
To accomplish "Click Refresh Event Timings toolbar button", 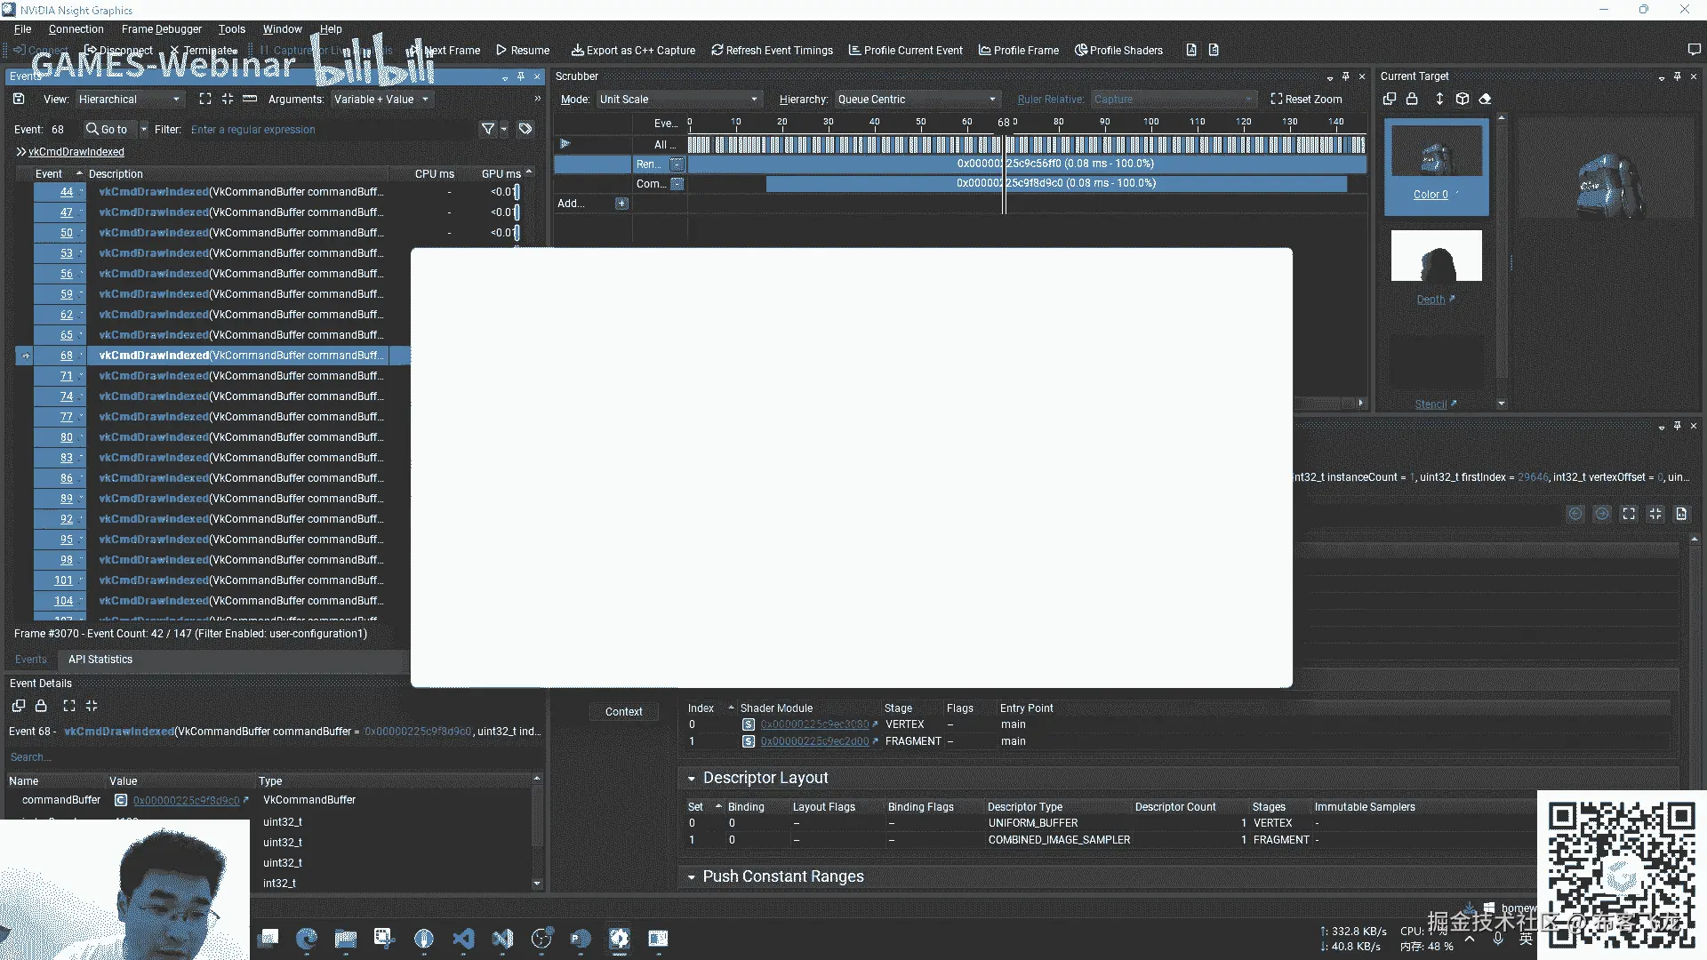I will point(772,51).
